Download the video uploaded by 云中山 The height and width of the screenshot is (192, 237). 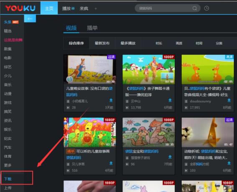[170, 100]
